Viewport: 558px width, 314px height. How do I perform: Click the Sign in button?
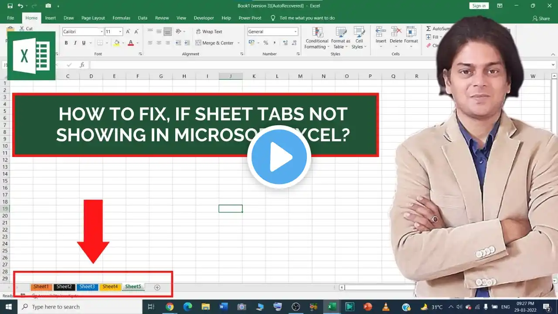[x=479, y=6]
